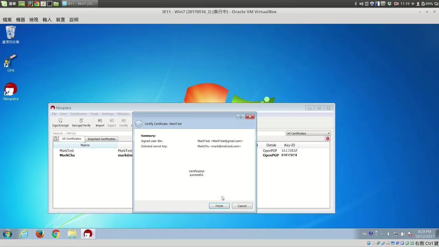
Task: Sort by the Name column header
Action: (x=85, y=145)
